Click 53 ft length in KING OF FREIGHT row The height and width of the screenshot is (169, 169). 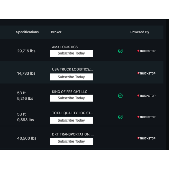pyautogui.click(x=21, y=93)
